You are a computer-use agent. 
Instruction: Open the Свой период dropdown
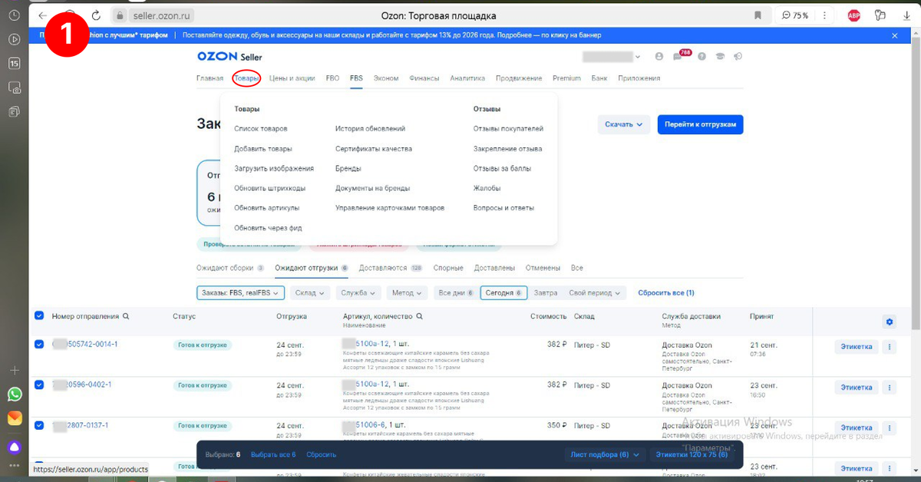tap(595, 292)
